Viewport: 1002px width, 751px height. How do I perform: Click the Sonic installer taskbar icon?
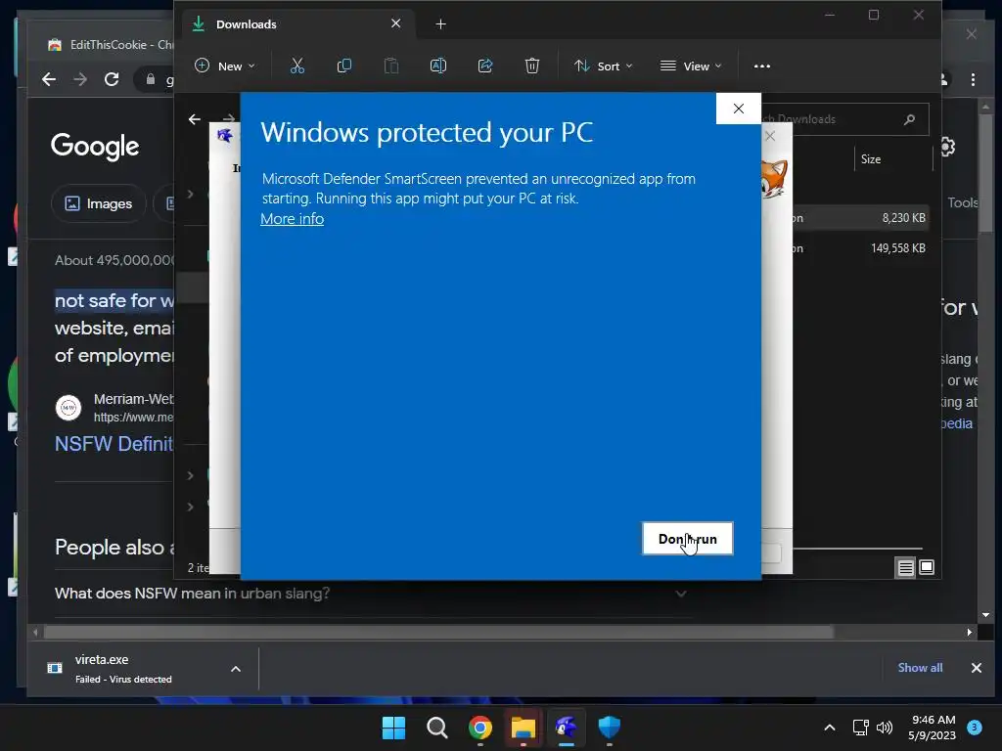pos(567,728)
